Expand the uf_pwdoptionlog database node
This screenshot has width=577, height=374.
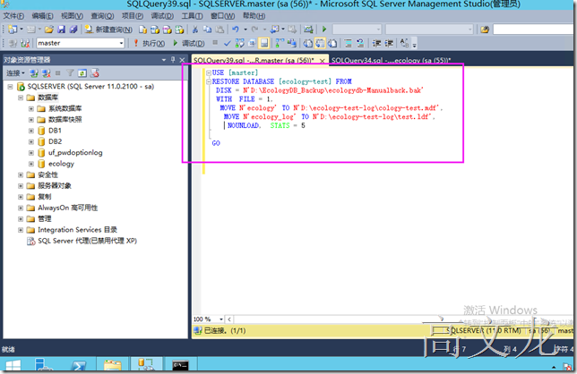(x=31, y=153)
